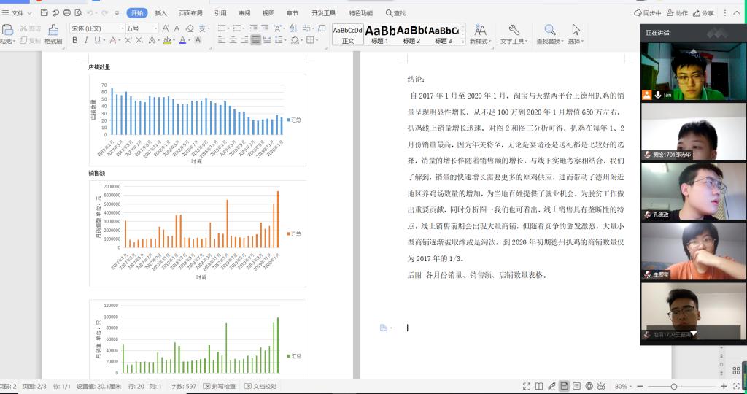Click the Save icon in quick access toolbar
The height and width of the screenshot is (394, 747).
(x=44, y=13)
